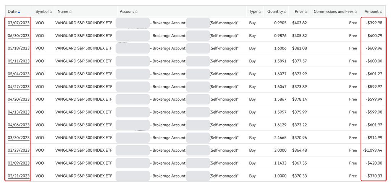
Task: Select the -$600.00 amount cell
Action: [374, 61]
